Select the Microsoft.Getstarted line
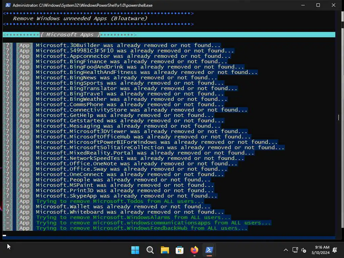Screen dimensions: 344x258 [x=130, y=121]
